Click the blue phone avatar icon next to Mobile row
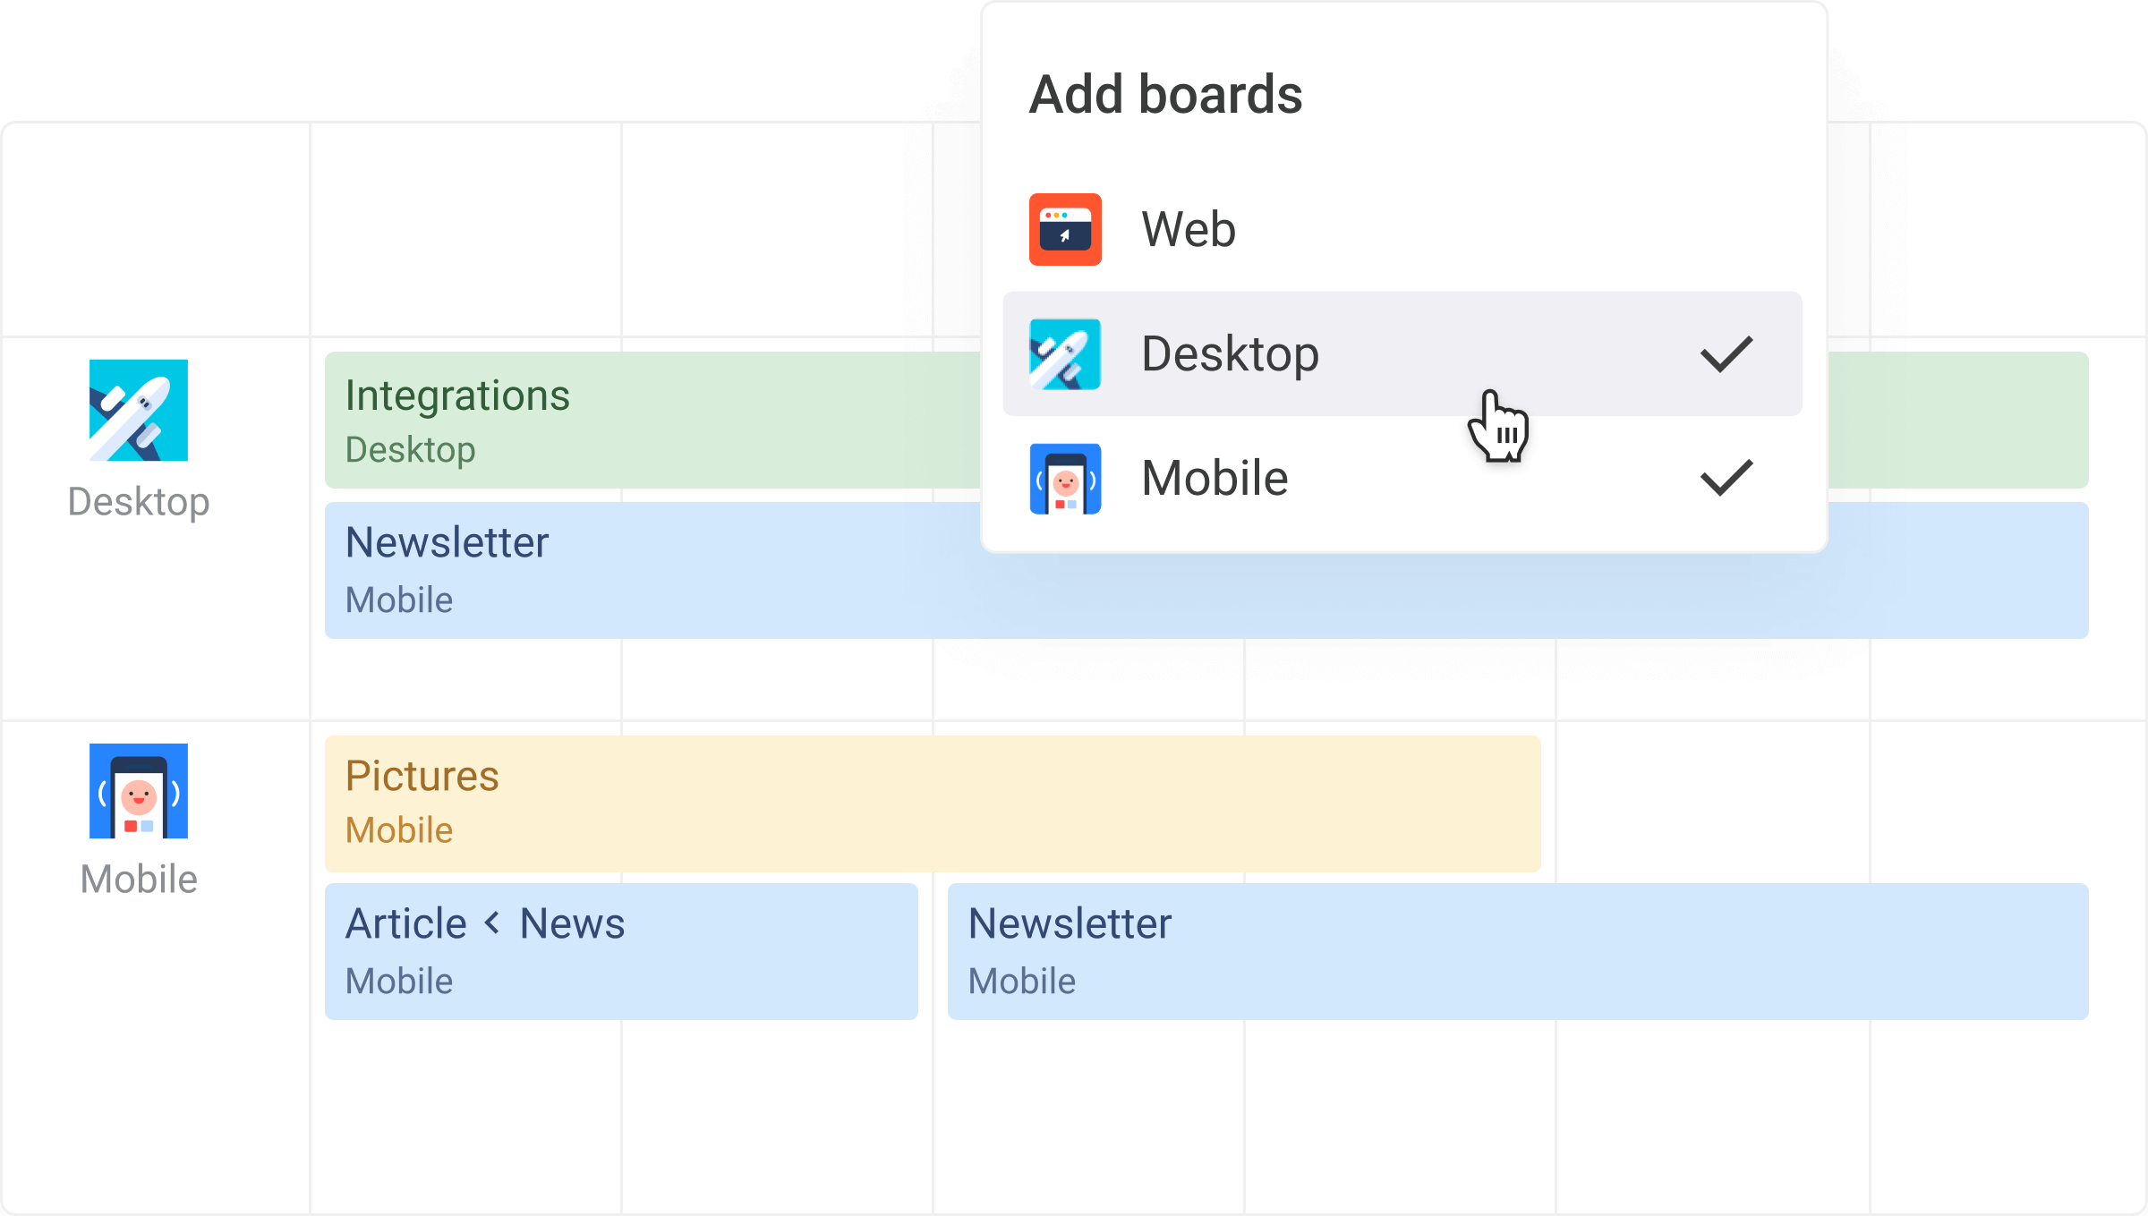The height and width of the screenshot is (1216, 2148). point(138,790)
